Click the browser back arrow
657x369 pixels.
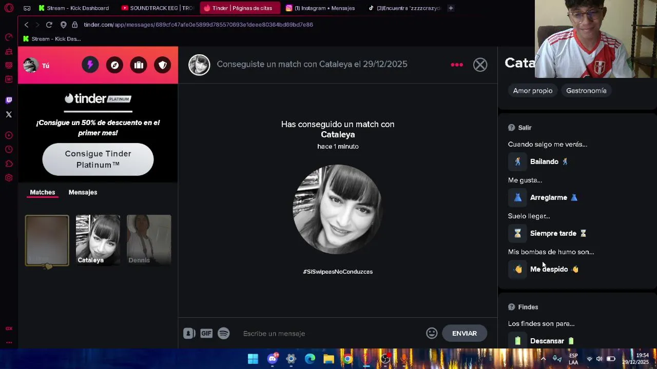(x=26, y=25)
